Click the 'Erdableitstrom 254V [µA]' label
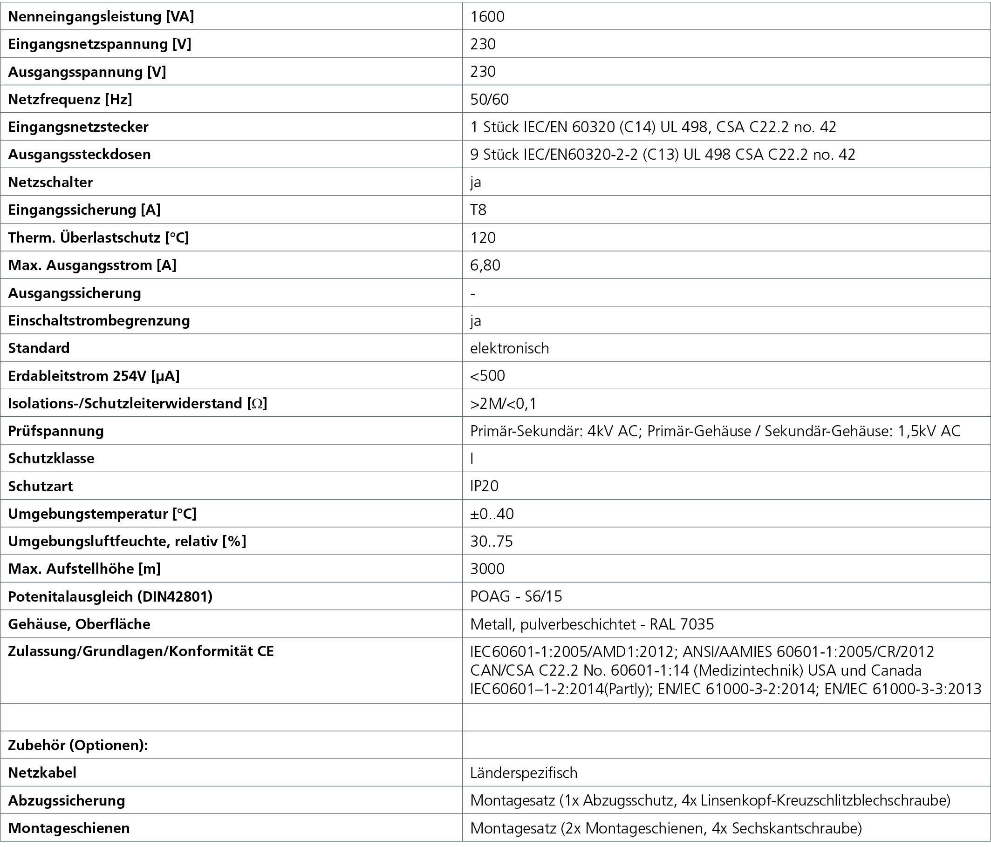 click(94, 376)
